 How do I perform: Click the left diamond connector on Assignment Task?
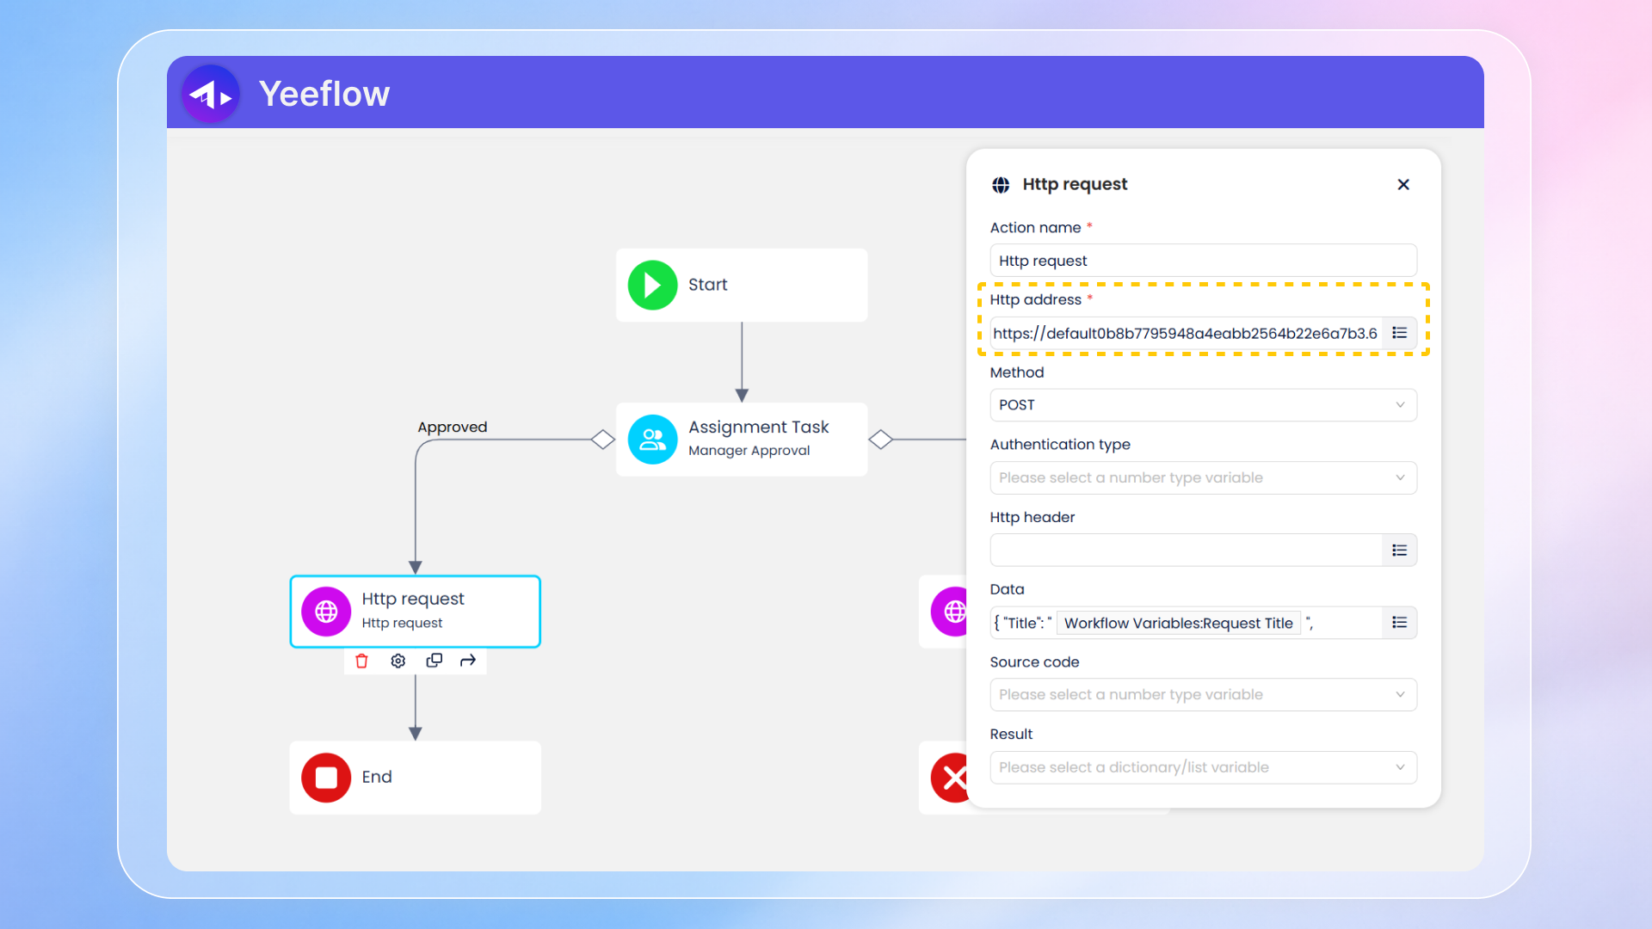(x=603, y=440)
